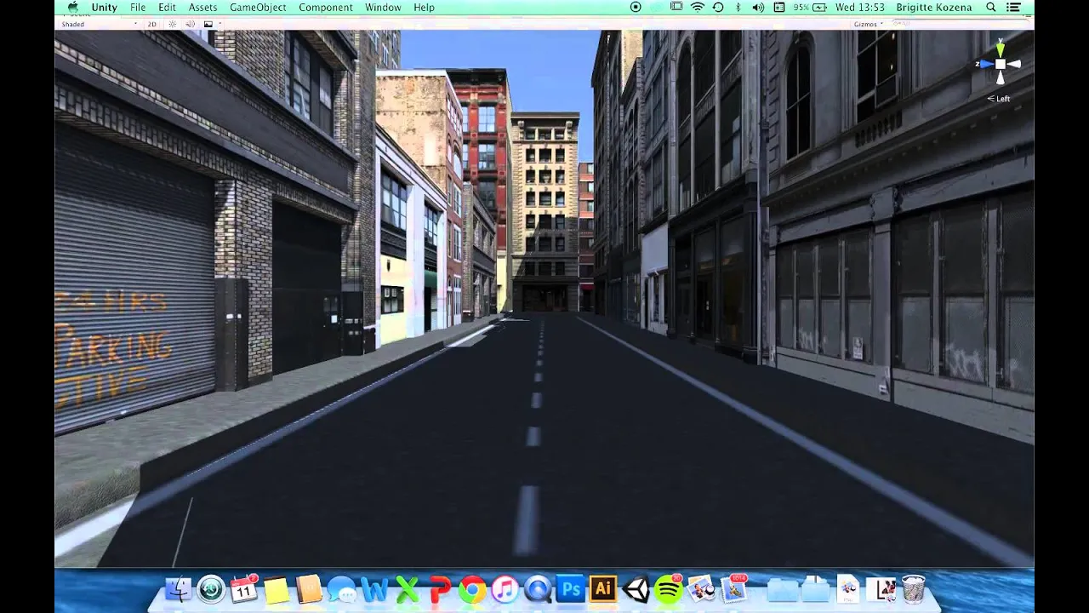Click the white right cone on gizmo
The image size is (1089, 613).
pyautogui.click(x=1014, y=64)
